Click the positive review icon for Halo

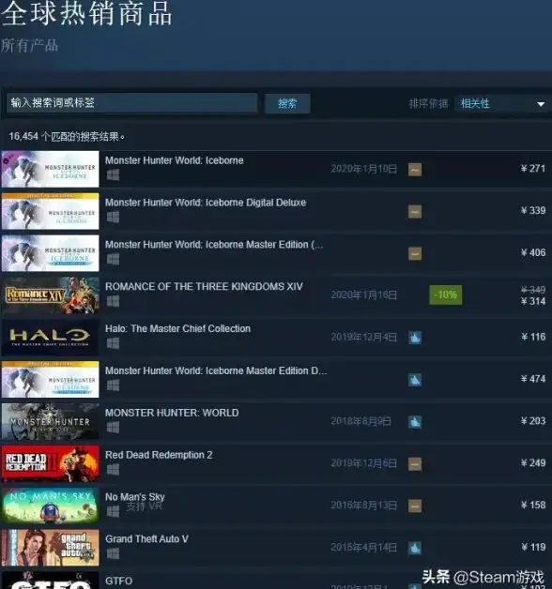[415, 338]
